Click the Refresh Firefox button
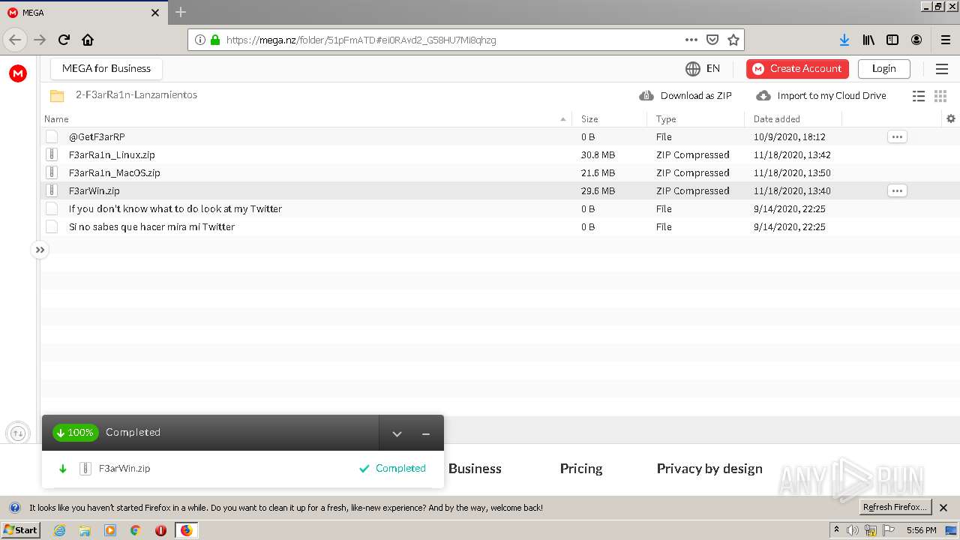 click(x=895, y=507)
